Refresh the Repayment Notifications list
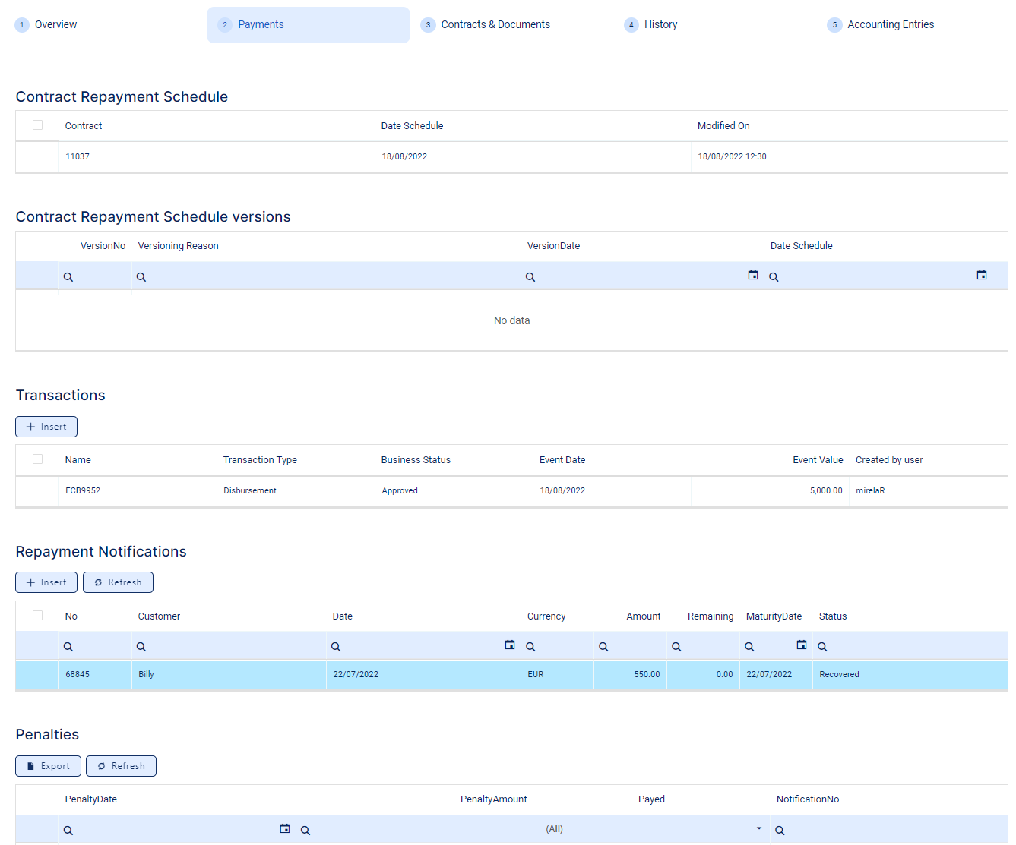The width and height of the screenshot is (1016, 845). pyautogui.click(x=118, y=582)
